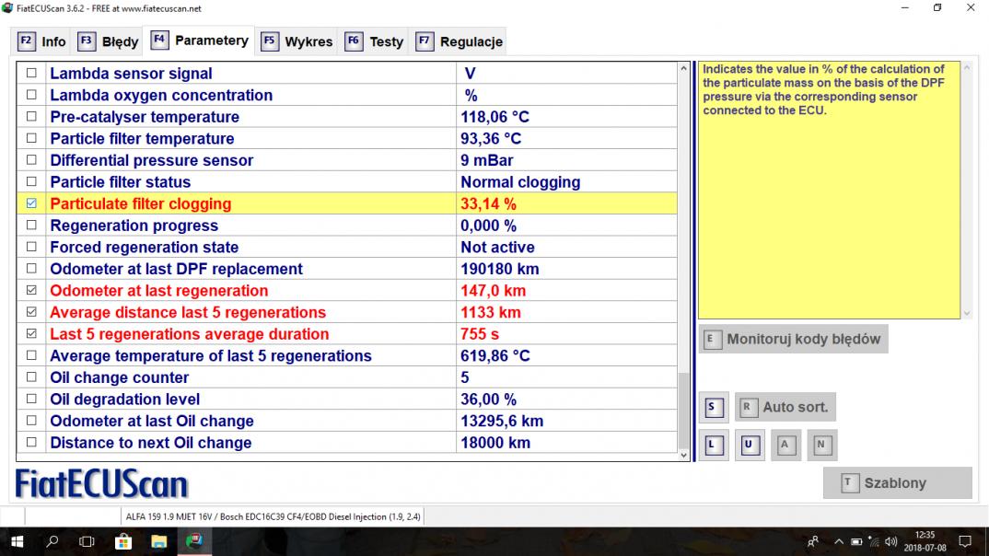The image size is (989, 556).
Task: Uncheck Odometer at last regeneration
Action: pyautogui.click(x=32, y=291)
